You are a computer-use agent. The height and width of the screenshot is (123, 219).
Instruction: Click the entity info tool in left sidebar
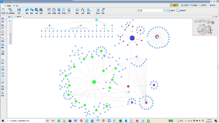2,32
